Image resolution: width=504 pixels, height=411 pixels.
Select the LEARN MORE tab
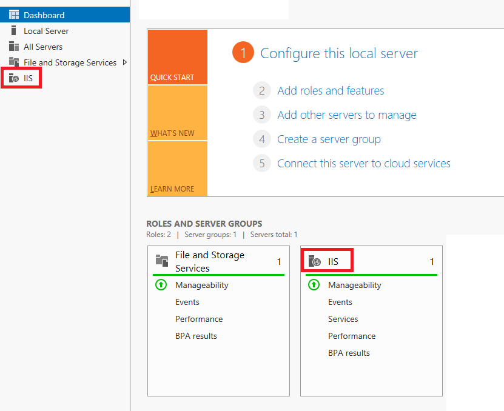[177, 169]
